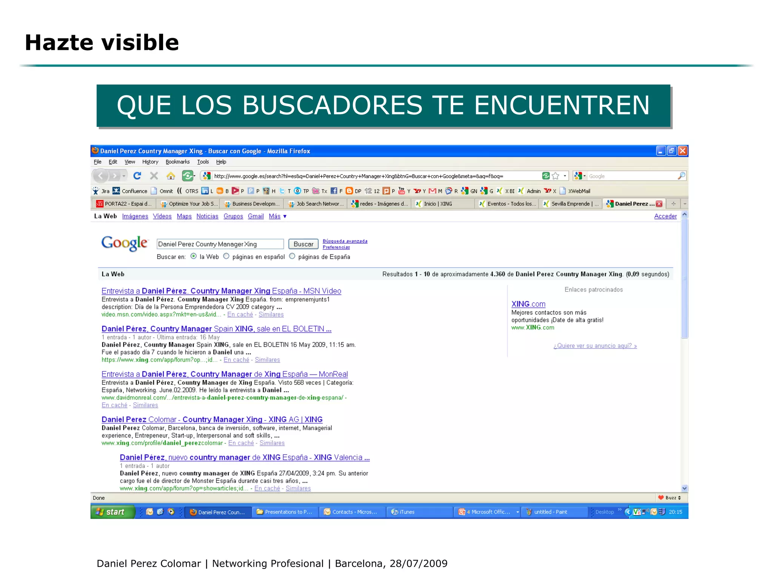Screen dimensions: 773x580
Task: Open the Jira bookmark
Action: click(x=101, y=191)
